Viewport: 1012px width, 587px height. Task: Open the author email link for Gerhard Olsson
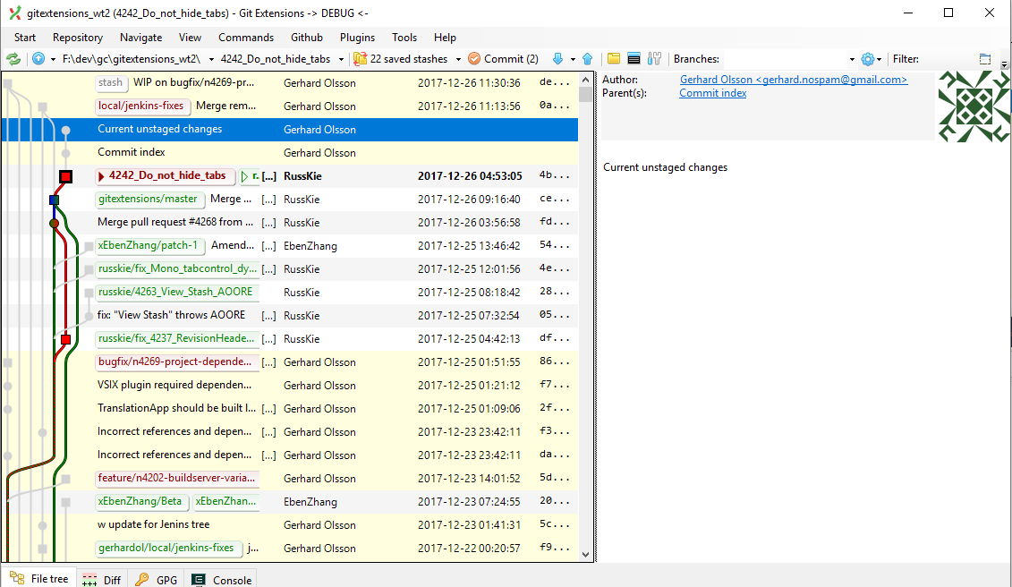click(793, 79)
